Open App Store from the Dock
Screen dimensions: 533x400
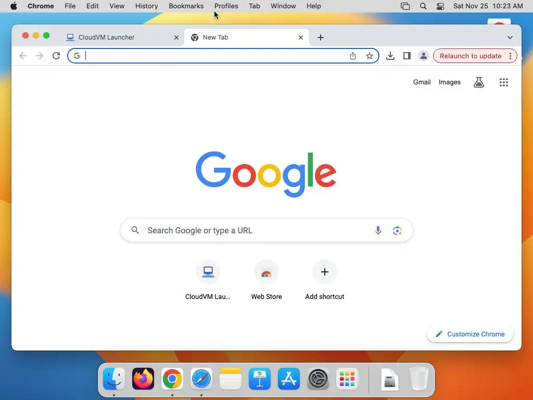pyautogui.click(x=288, y=379)
